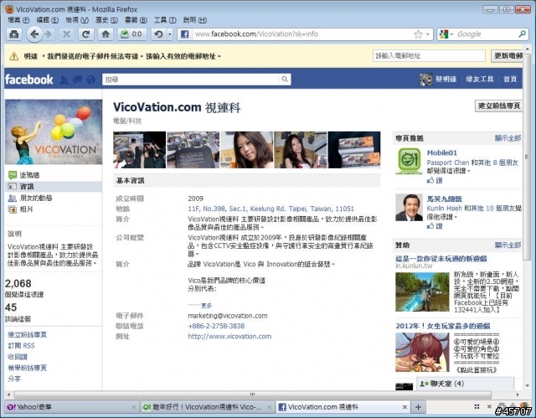Screen dimensions: 536x418
Task: Click the Facebook friend requests icon
Action: (x=64, y=80)
